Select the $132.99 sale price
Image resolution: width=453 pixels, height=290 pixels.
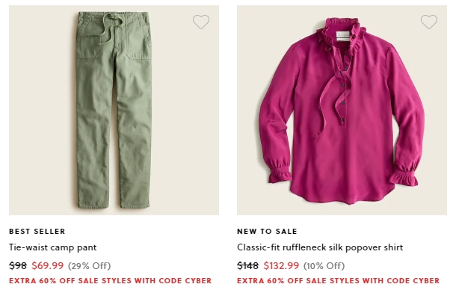tap(281, 265)
